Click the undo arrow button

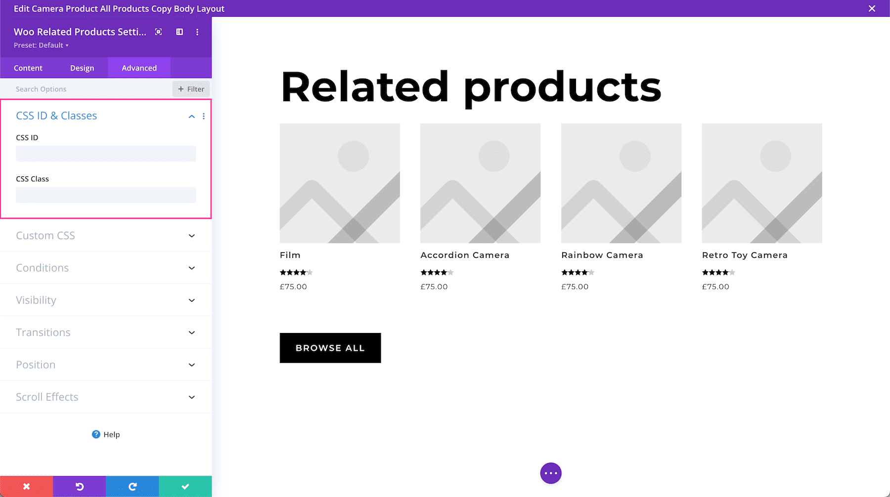[80, 487]
